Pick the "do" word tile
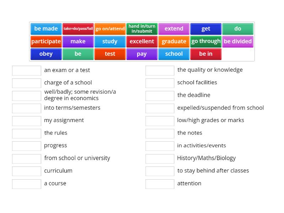The height and width of the screenshot is (213, 284). click(x=238, y=29)
